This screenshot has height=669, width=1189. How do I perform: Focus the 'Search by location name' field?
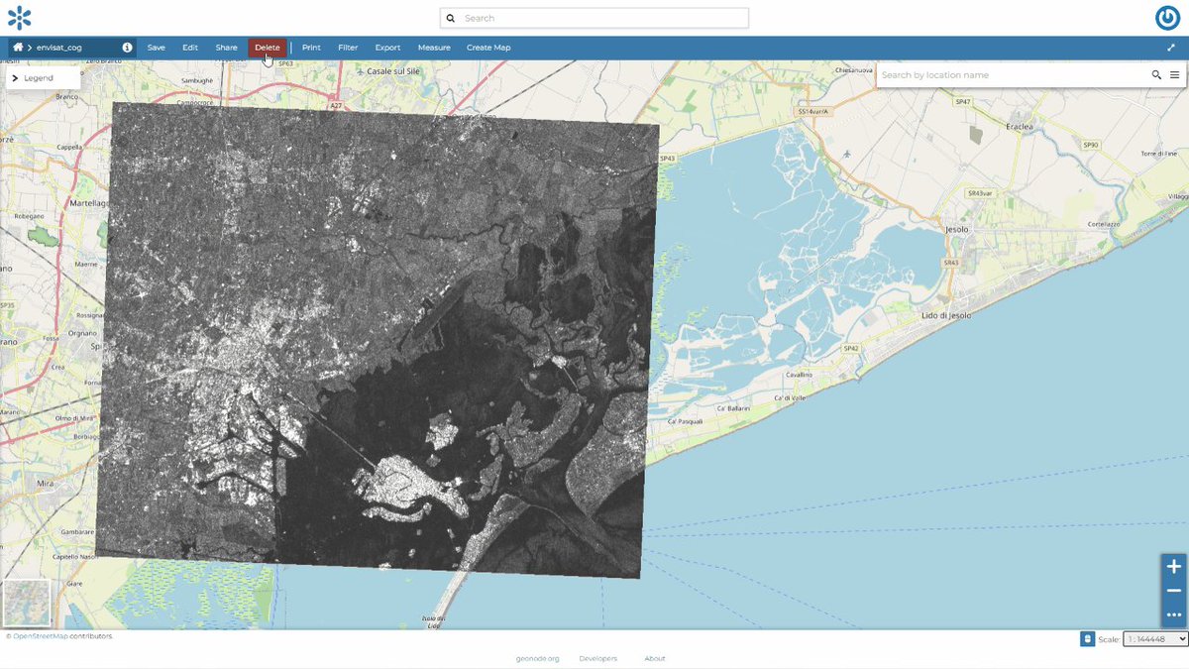[1011, 75]
